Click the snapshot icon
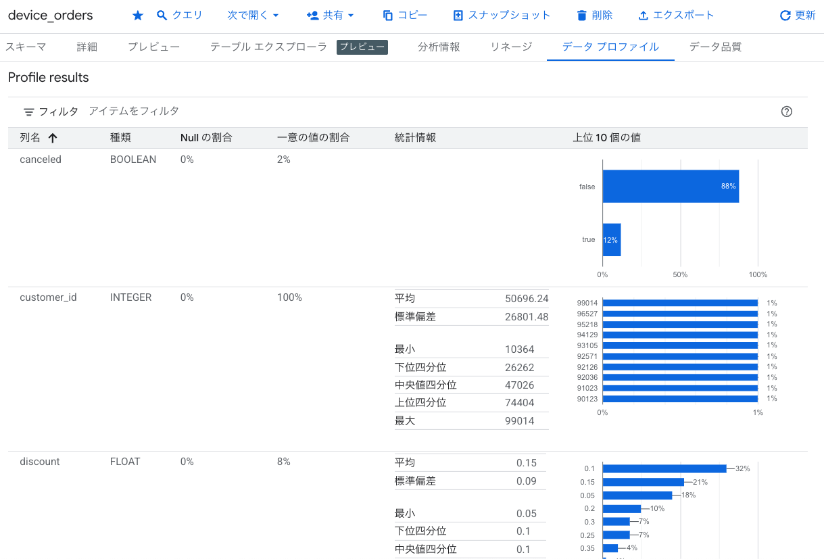The image size is (824, 559). [458, 15]
